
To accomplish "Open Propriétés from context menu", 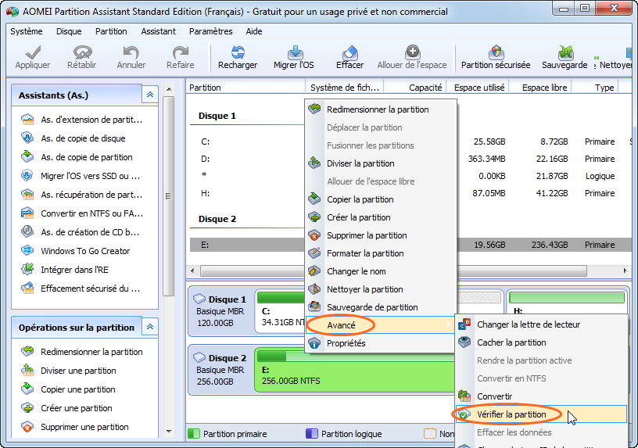I will (380, 343).
